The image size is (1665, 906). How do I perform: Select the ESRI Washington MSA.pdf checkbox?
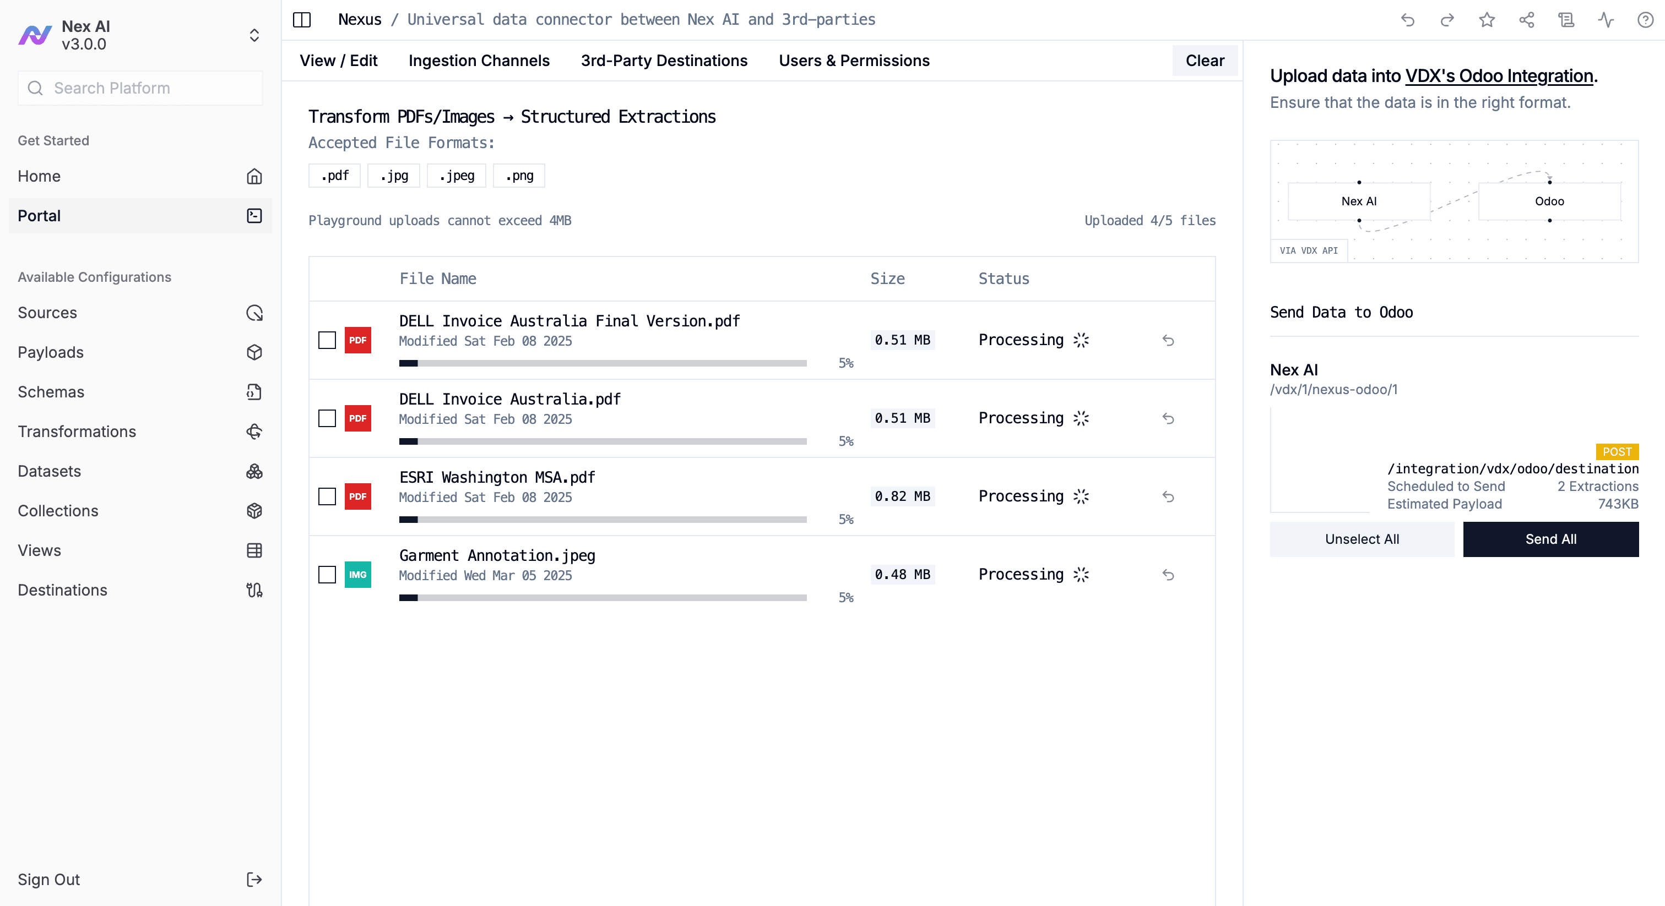(x=327, y=496)
